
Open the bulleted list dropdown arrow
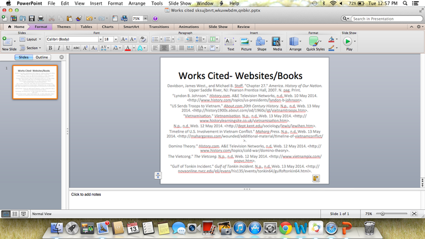coord(161,39)
